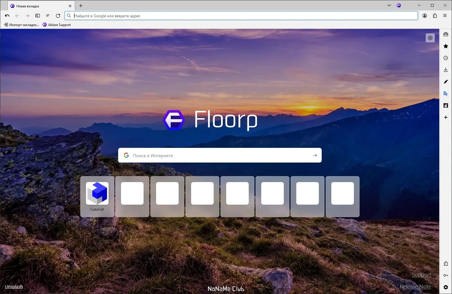Click the search submit arrow button
The height and width of the screenshot is (294, 452).
pos(315,155)
